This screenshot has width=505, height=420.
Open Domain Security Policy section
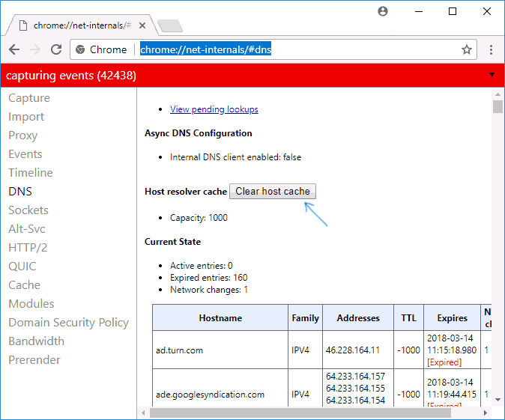point(68,322)
